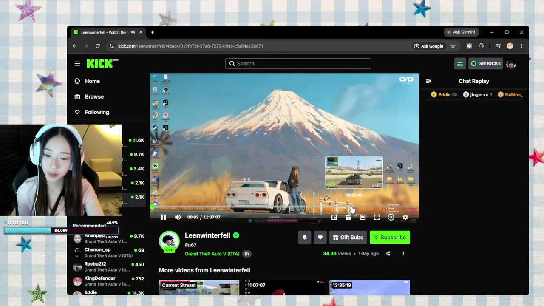Open the Chrome extensions puzzle icon

[481, 46]
